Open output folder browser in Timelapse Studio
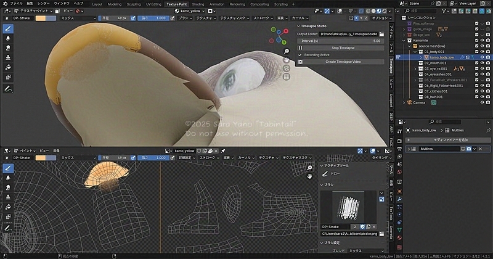Image resolution: width=493 pixels, height=259 pixels. (382, 34)
